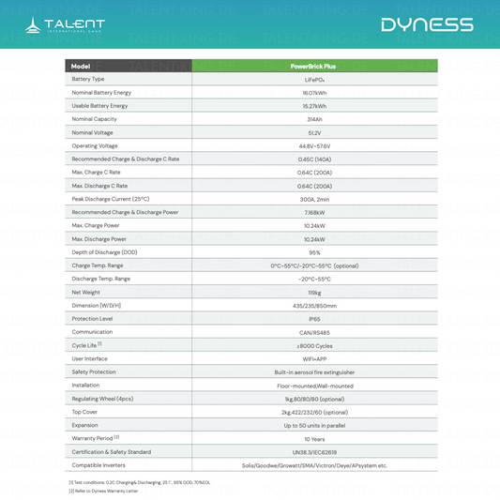
Task: Click Certification & Safety Standard label
Action: click(x=112, y=452)
